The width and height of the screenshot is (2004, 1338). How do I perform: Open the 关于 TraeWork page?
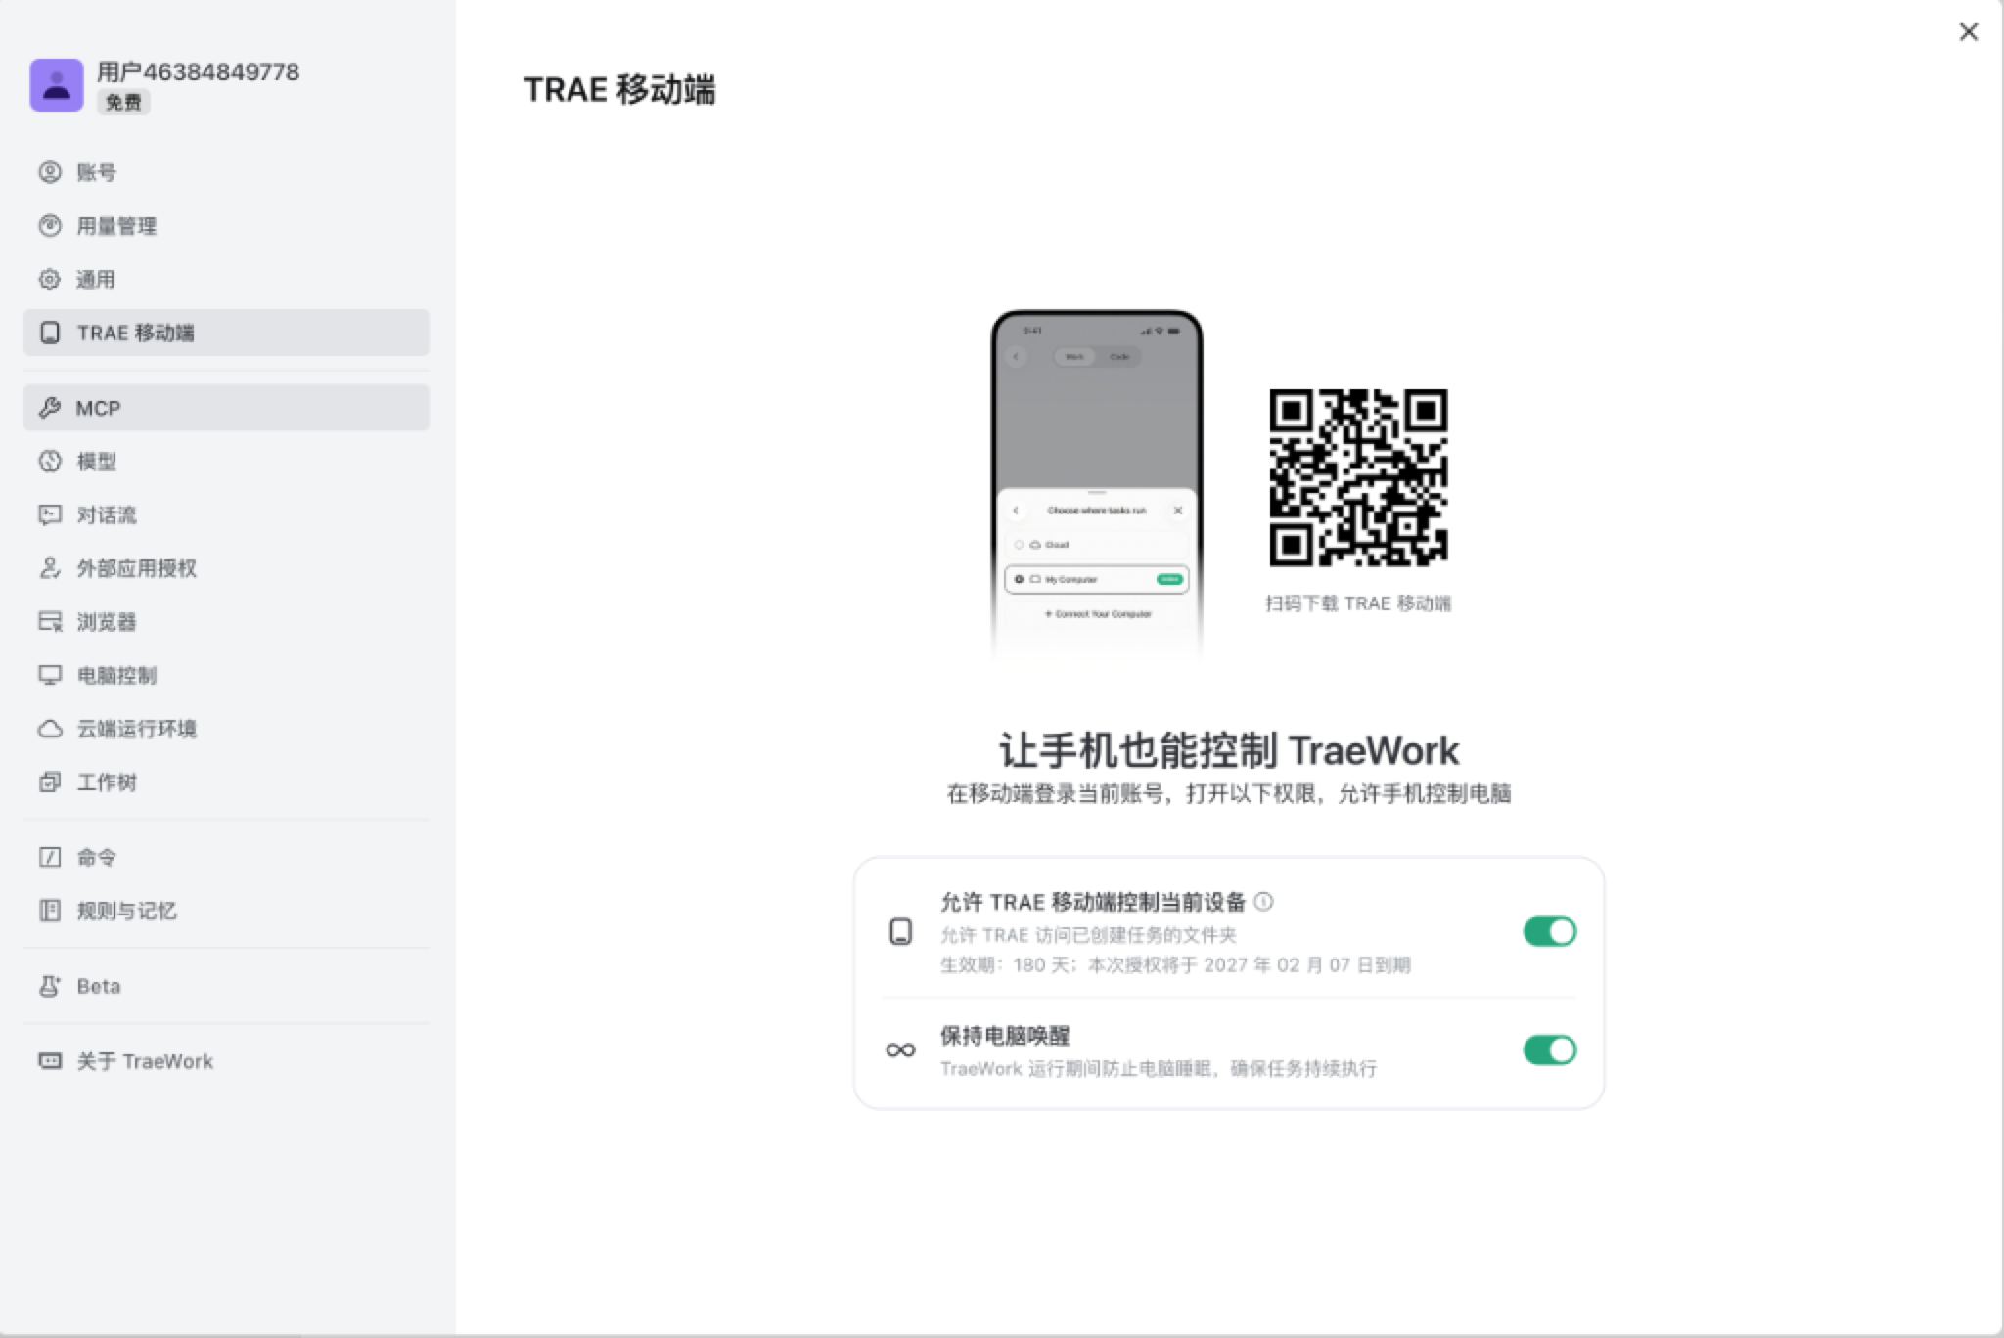point(226,1061)
